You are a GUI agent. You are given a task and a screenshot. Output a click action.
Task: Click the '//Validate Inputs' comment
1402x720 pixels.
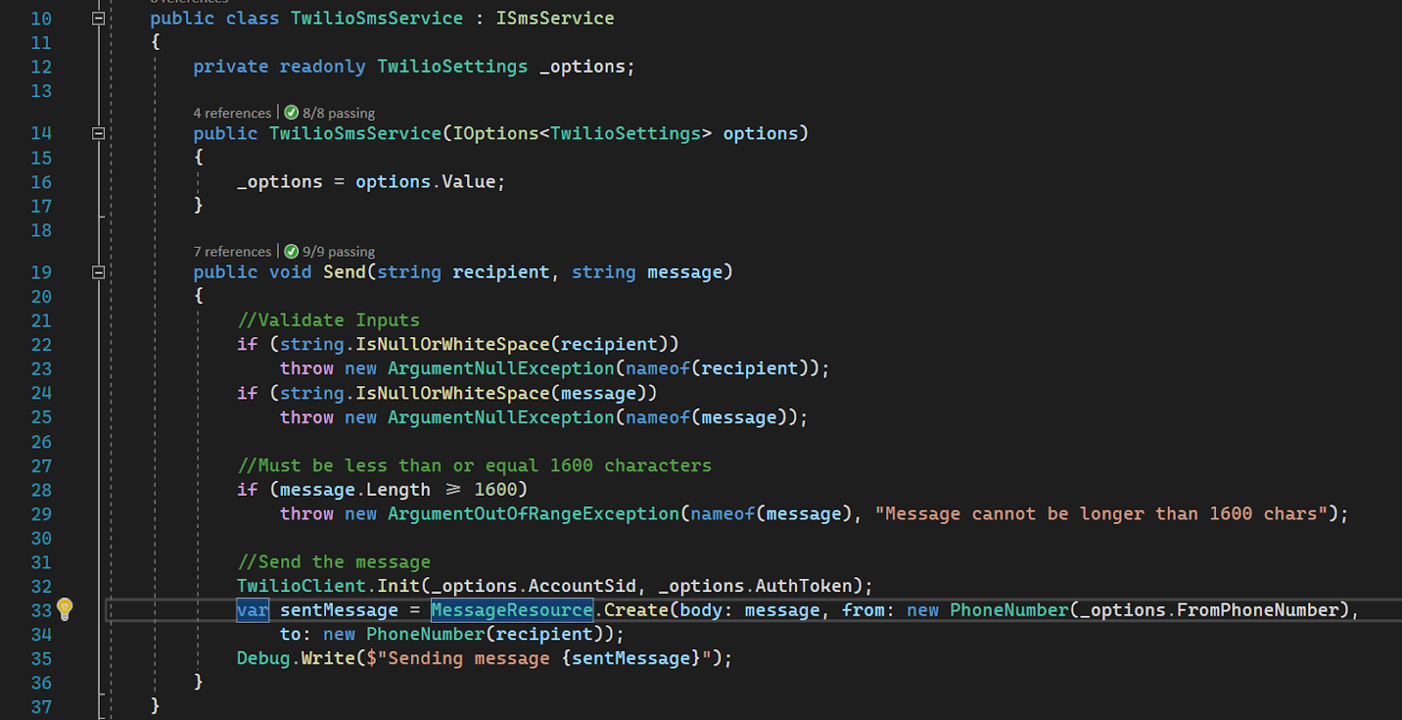click(329, 321)
